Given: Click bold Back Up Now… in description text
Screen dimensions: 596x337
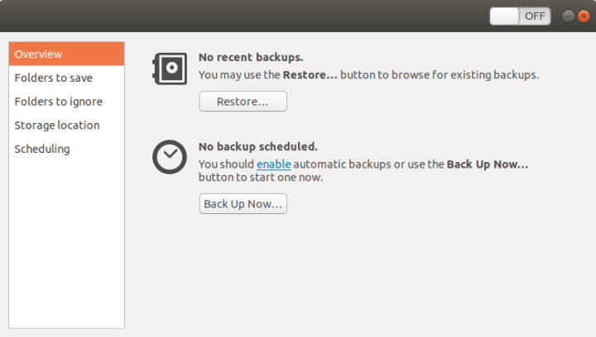Looking at the screenshot, I should tap(488, 164).
